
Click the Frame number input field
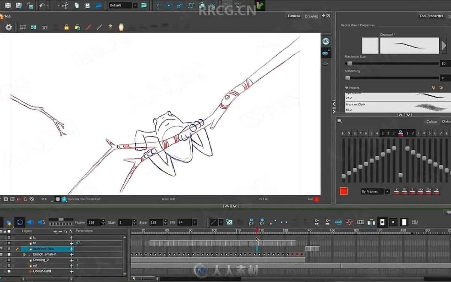pos(94,222)
